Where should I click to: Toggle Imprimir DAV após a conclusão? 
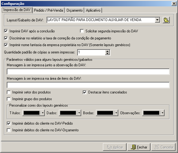[x=6, y=31]
